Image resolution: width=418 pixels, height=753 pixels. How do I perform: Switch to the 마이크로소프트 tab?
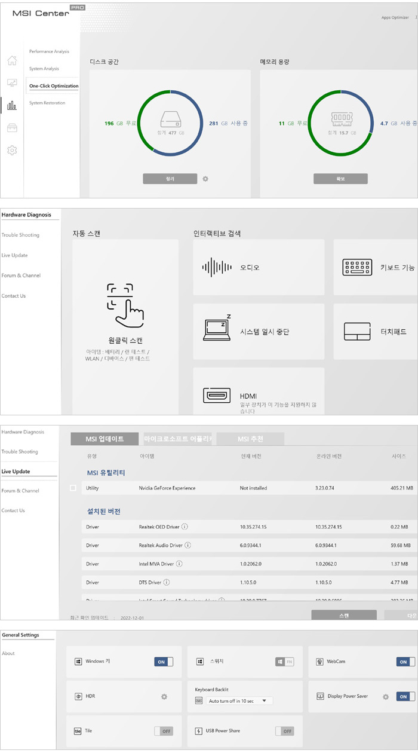click(x=177, y=439)
